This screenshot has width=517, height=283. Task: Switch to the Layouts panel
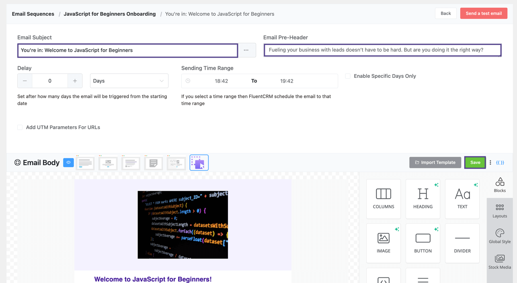500,210
